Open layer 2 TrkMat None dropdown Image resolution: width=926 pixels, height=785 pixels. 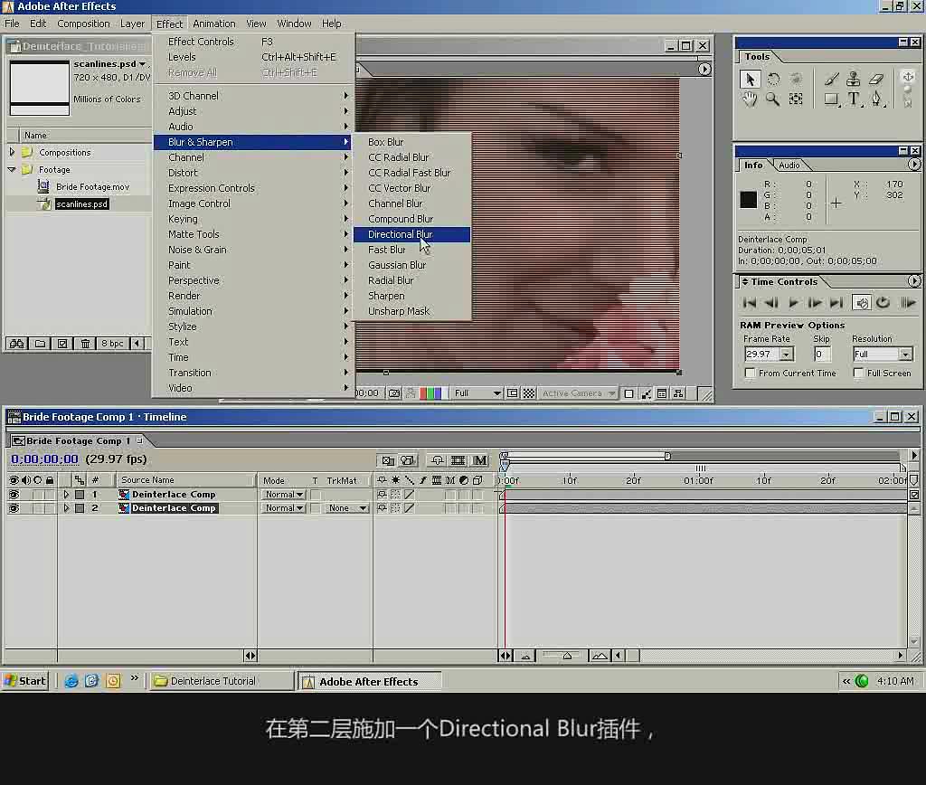click(x=347, y=508)
